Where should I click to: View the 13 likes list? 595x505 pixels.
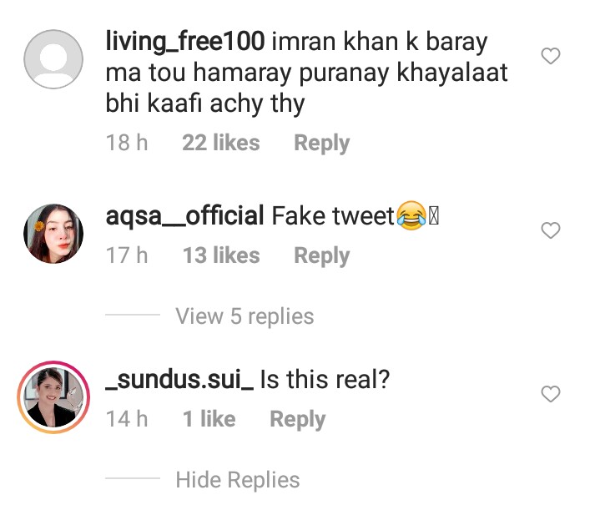click(220, 255)
